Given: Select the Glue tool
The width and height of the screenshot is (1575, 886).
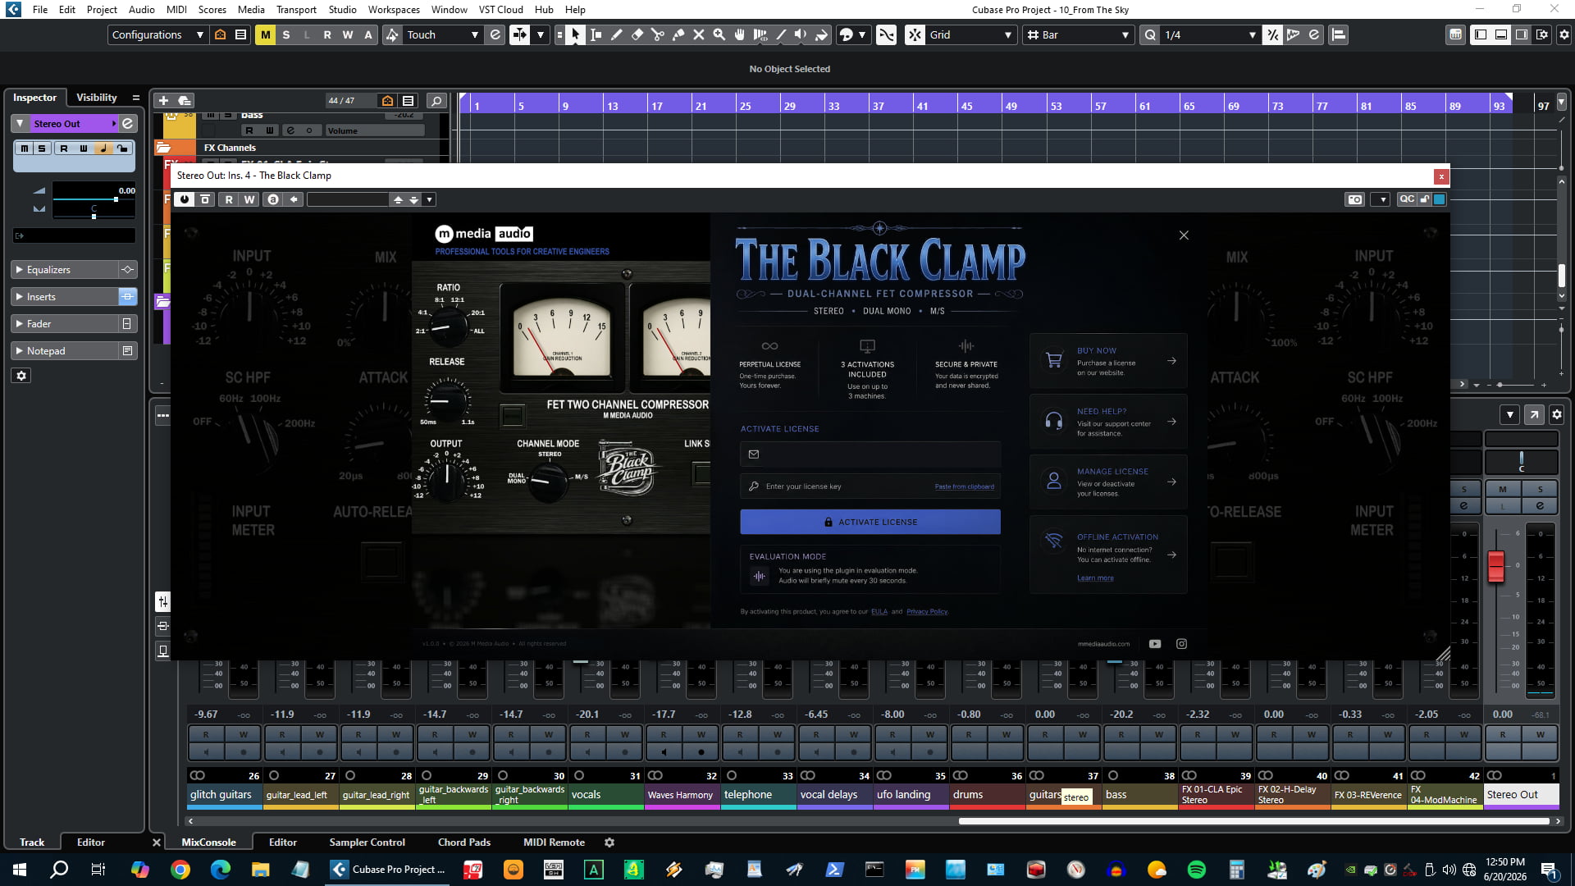Looking at the screenshot, I should [678, 34].
